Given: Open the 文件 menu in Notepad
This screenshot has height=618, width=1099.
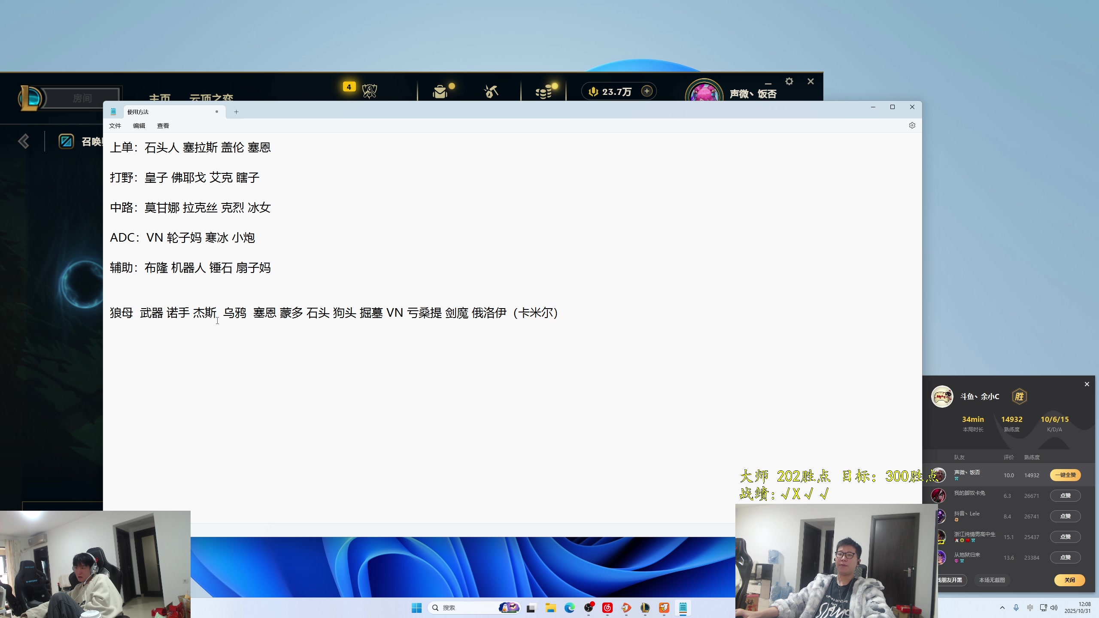Looking at the screenshot, I should click(x=115, y=125).
